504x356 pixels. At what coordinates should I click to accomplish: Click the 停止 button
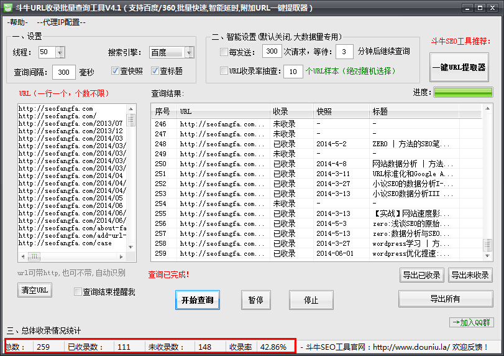(311, 300)
